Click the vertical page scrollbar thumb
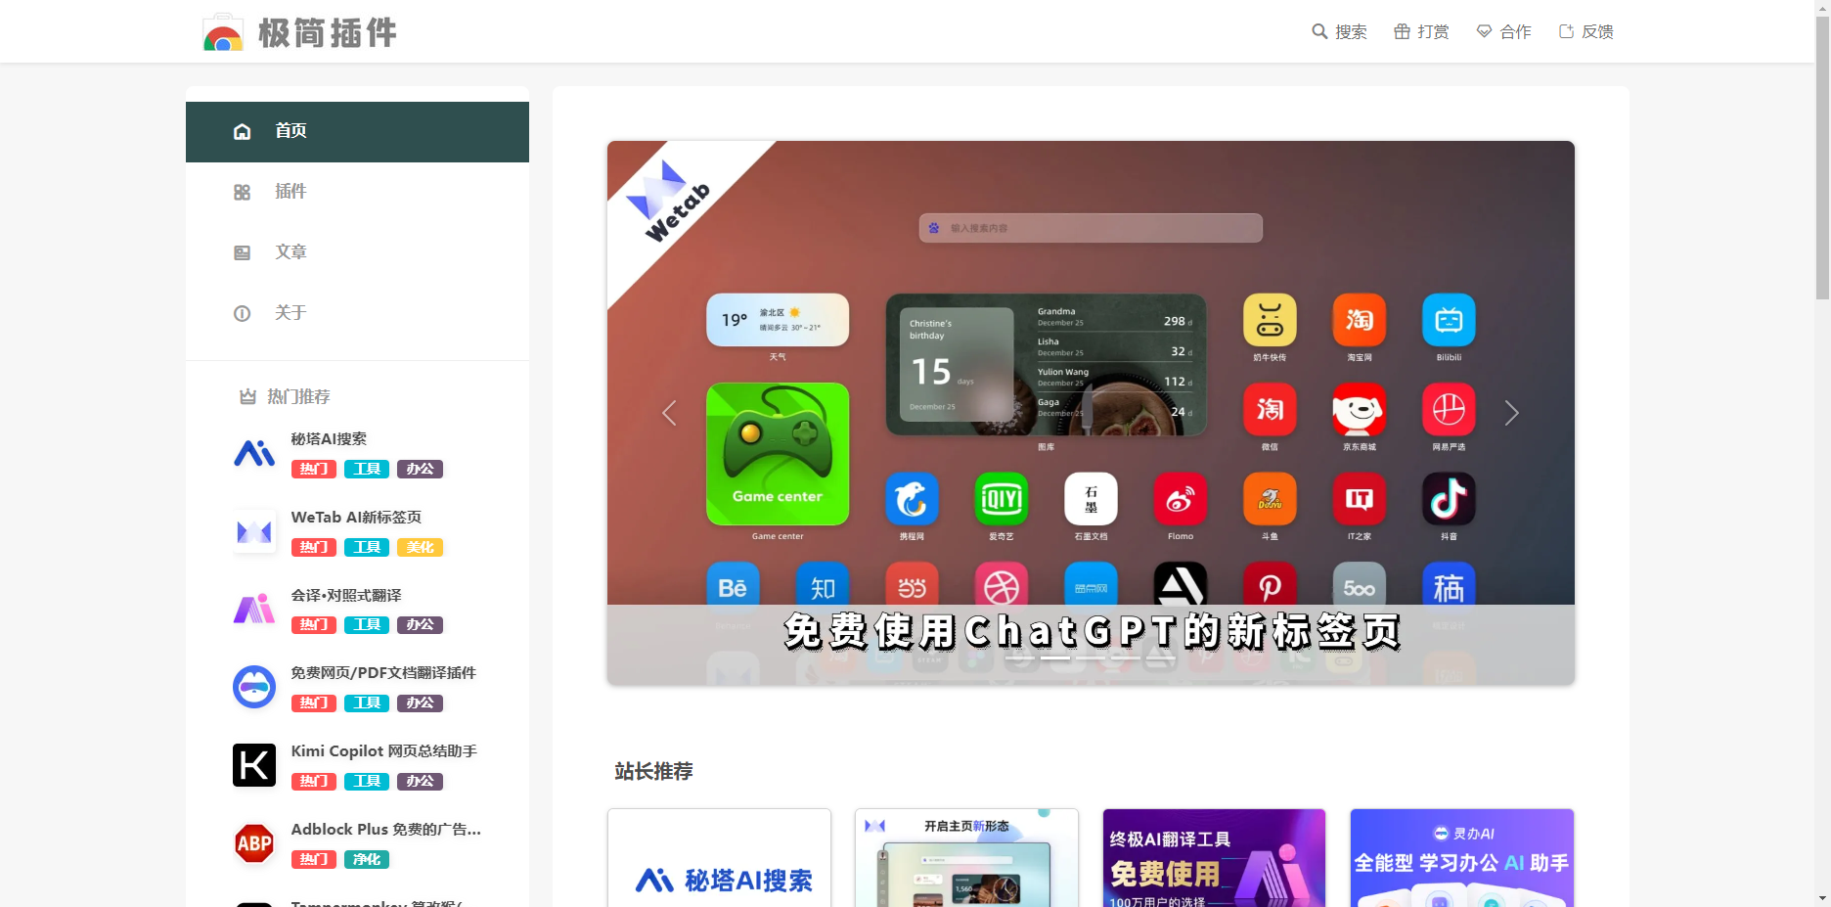This screenshot has width=1831, height=907. 1822,157
